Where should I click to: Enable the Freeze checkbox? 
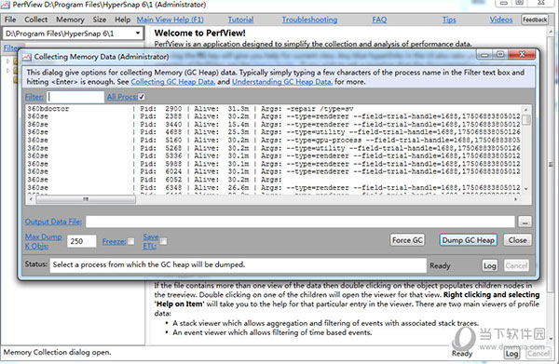(131, 241)
